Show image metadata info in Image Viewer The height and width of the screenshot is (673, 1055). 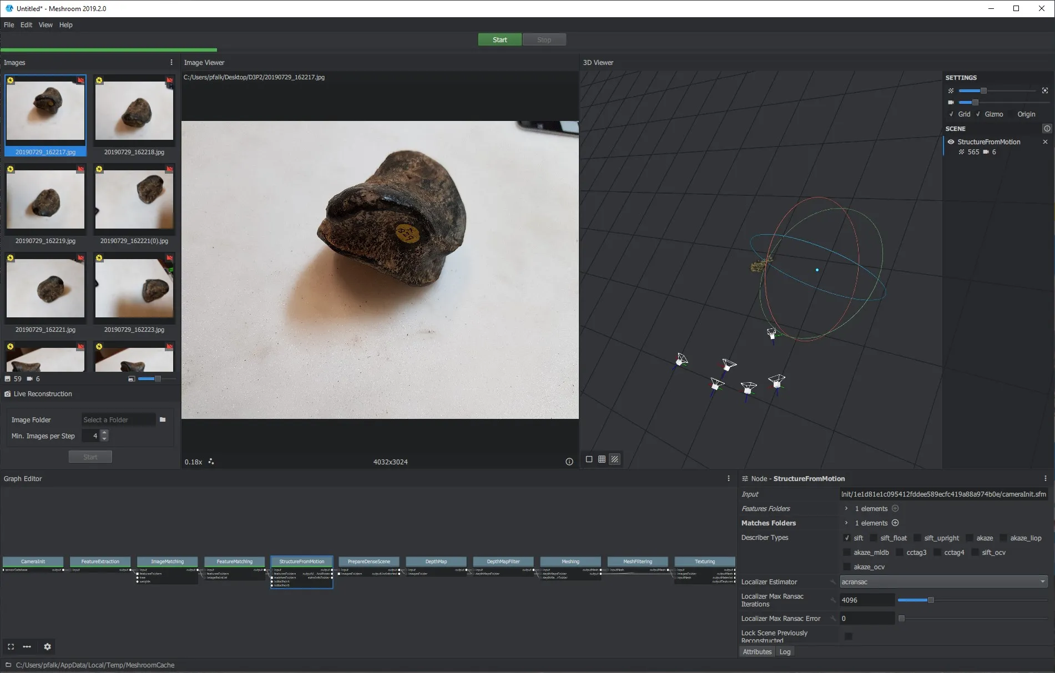click(x=569, y=462)
